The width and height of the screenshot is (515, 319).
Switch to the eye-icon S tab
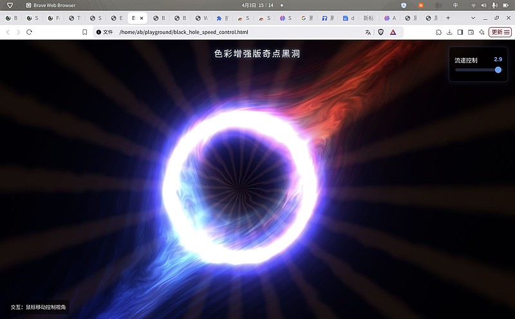point(33,19)
